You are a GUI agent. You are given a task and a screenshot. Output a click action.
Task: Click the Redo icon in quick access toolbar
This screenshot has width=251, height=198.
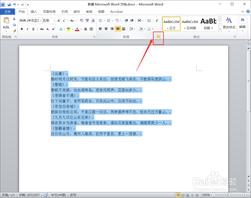pyautogui.click(x=22, y=5)
